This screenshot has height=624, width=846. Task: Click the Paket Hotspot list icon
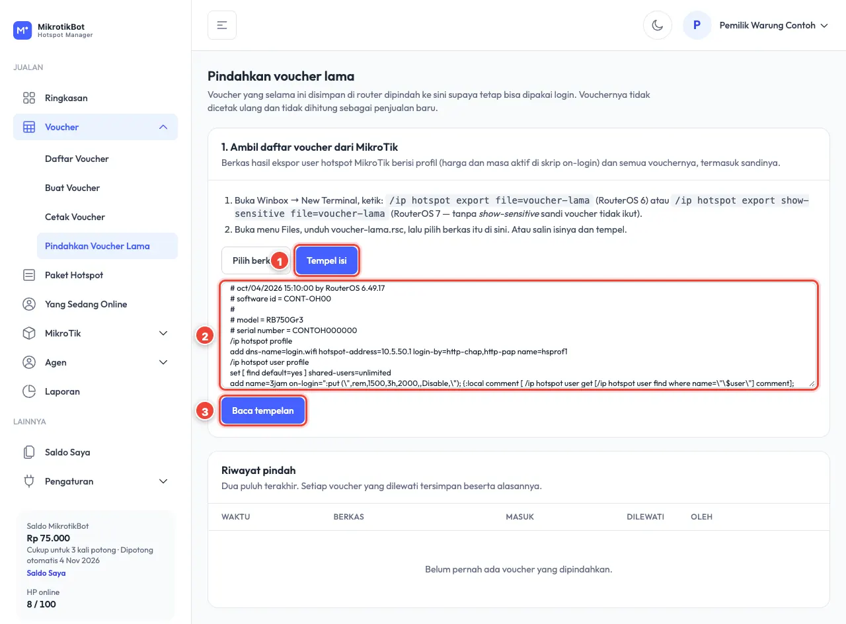point(29,275)
